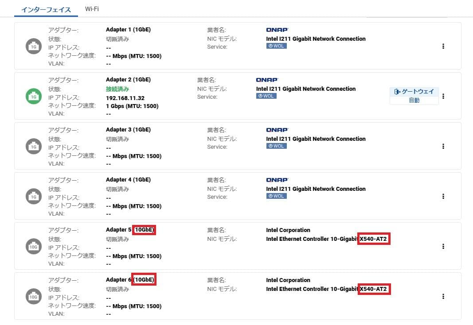Image resolution: width=473 pixels, height=325 pixels.
Task: Expand the options menu for Adapter 3
Action: [x=443, y=147]
